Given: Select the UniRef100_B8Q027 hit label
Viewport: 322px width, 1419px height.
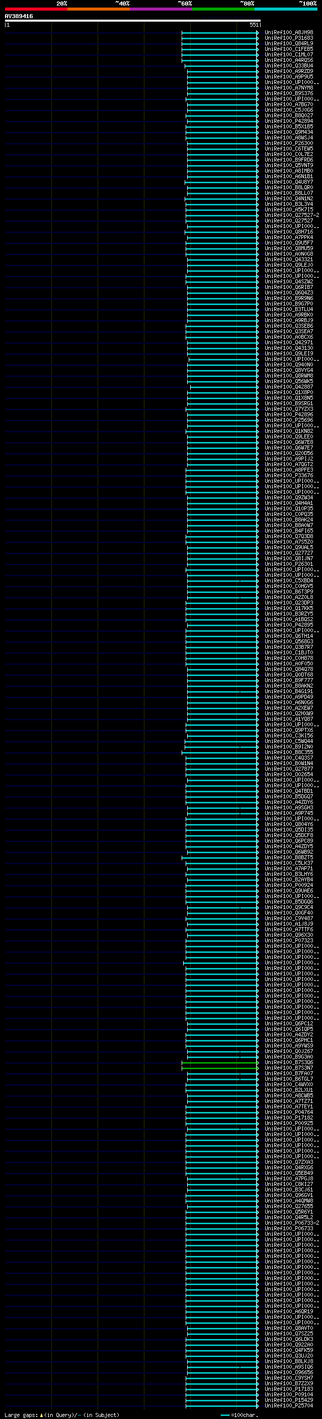Looking at the screenshot, I should (288, 115).
